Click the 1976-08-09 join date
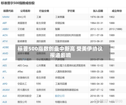The width and height of the screenshot is (126, 105). [97, 17]
